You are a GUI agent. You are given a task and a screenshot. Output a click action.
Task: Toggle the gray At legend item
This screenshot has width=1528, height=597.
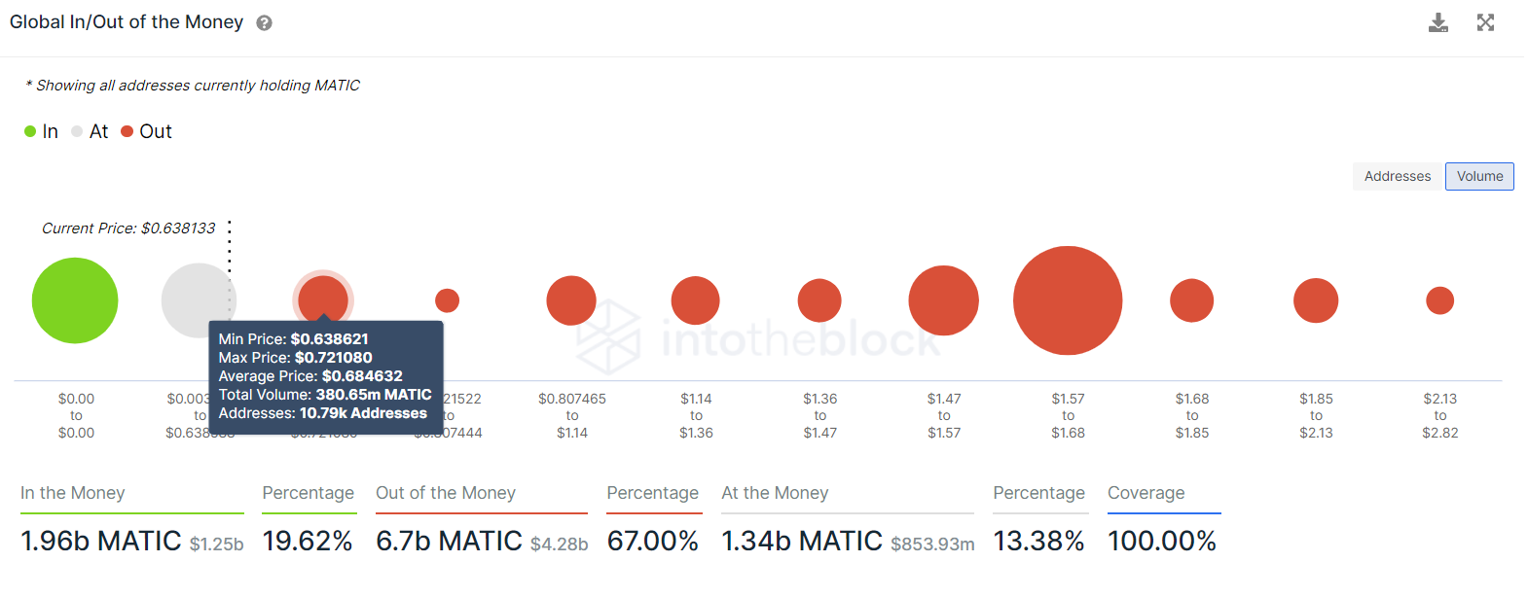coord(90,131)
